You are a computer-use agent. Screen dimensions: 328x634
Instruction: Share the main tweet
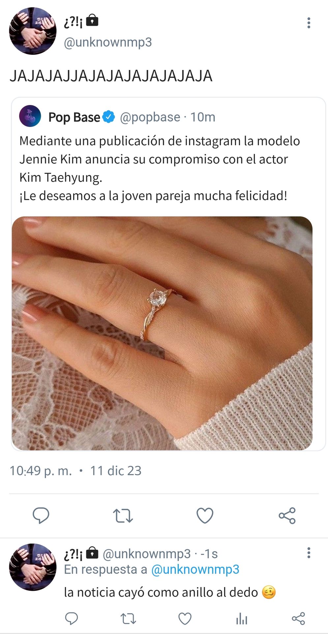tap(287, 515)
